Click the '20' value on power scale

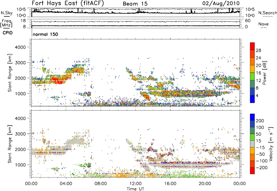(258, 66)
